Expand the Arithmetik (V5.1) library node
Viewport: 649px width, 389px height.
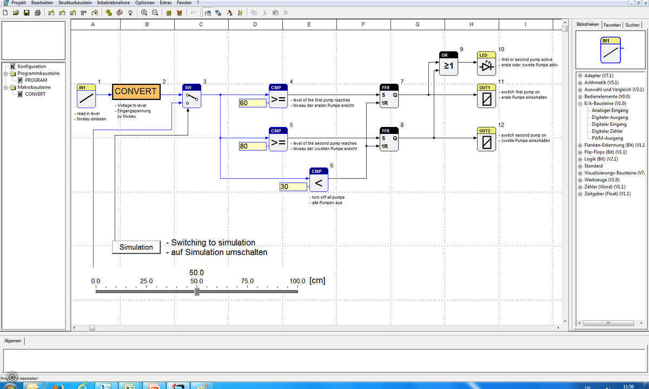[580, 83]
